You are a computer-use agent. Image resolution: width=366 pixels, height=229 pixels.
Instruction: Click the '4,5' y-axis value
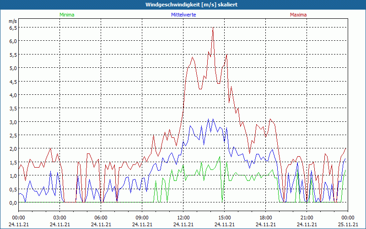pos(13,82)
